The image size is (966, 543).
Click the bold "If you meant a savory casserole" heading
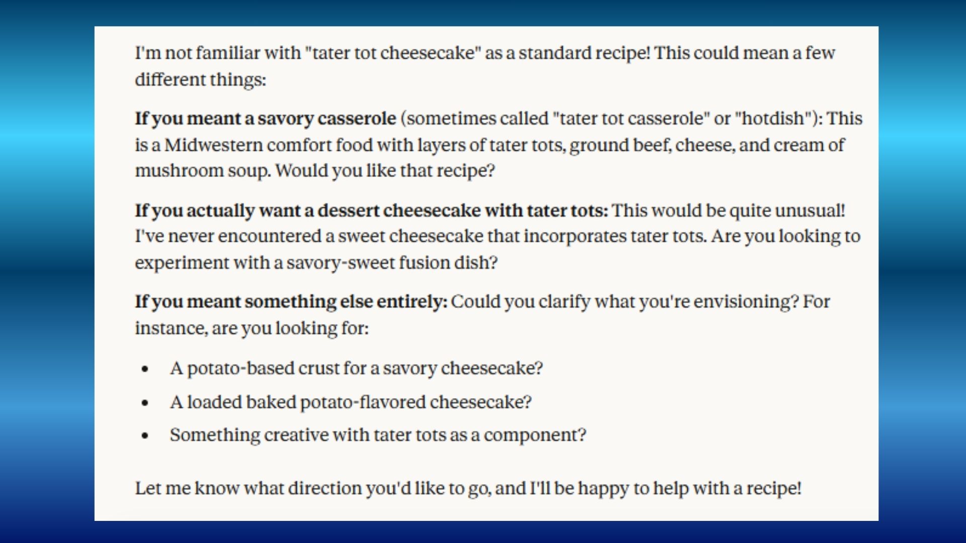click(265, 119)
